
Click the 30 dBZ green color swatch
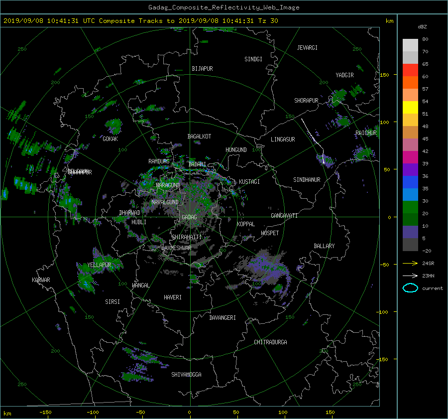coord(410,207)
